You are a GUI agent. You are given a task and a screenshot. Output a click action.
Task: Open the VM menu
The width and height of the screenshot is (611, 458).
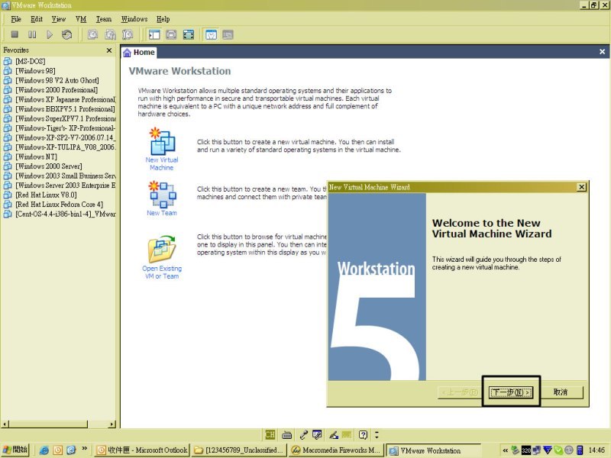[81, 19]
